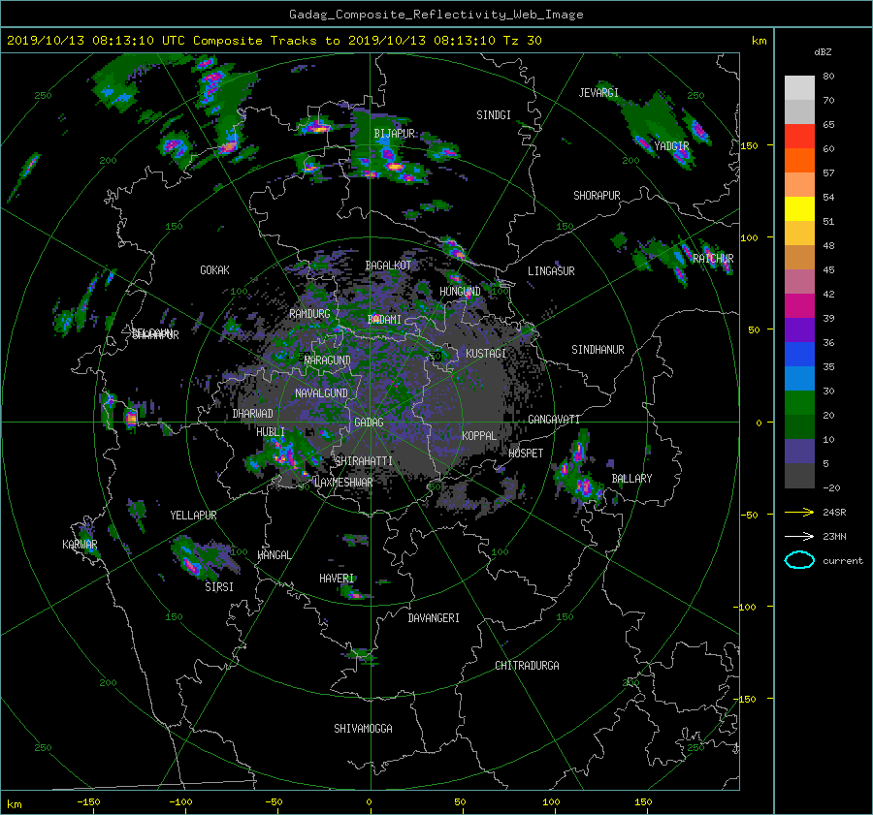Select the YELLAPUR city label

193,516
